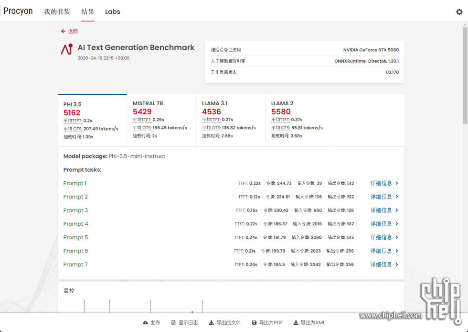Open the Labs tab
Image resolution: width=468 pixels, height=332 pixels.
click(x=113, y=11)
